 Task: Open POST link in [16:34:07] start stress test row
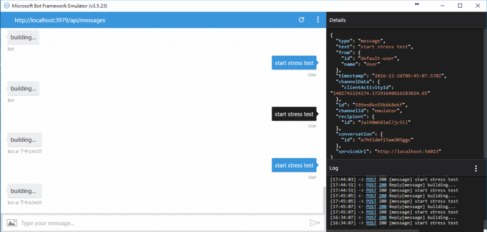(371, 223)
